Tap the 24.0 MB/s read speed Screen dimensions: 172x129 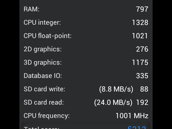tap(113, 102)
